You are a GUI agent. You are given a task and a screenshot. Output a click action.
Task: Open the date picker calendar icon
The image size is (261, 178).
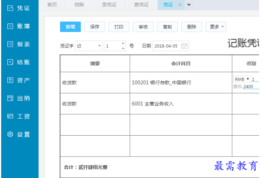coord(184,46)
